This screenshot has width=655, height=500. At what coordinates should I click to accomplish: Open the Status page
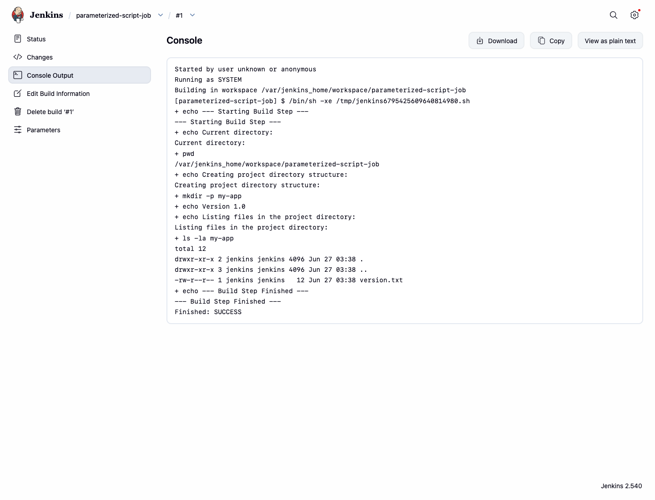point(80,39)
